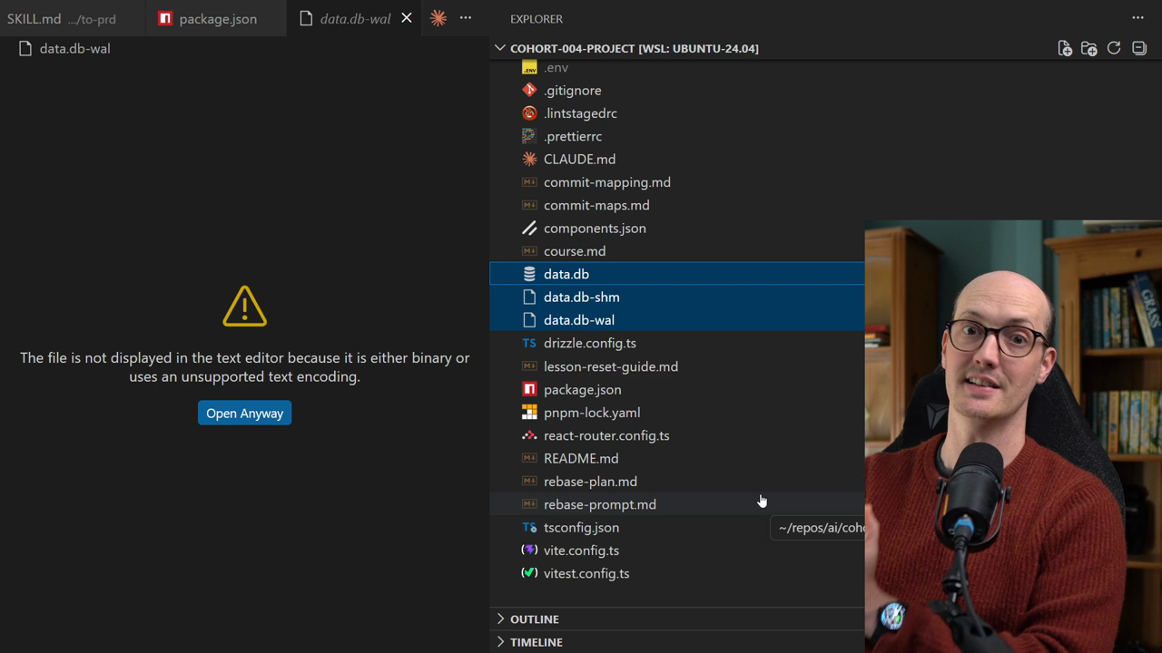Click the TS icon beside drizzle.config.ts

click(x=529, y=343)
